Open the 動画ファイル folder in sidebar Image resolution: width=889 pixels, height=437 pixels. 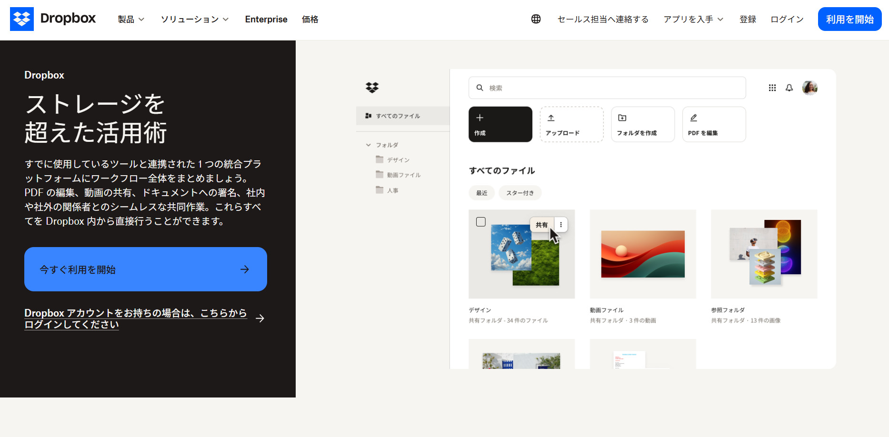click(x=398, y=175)
